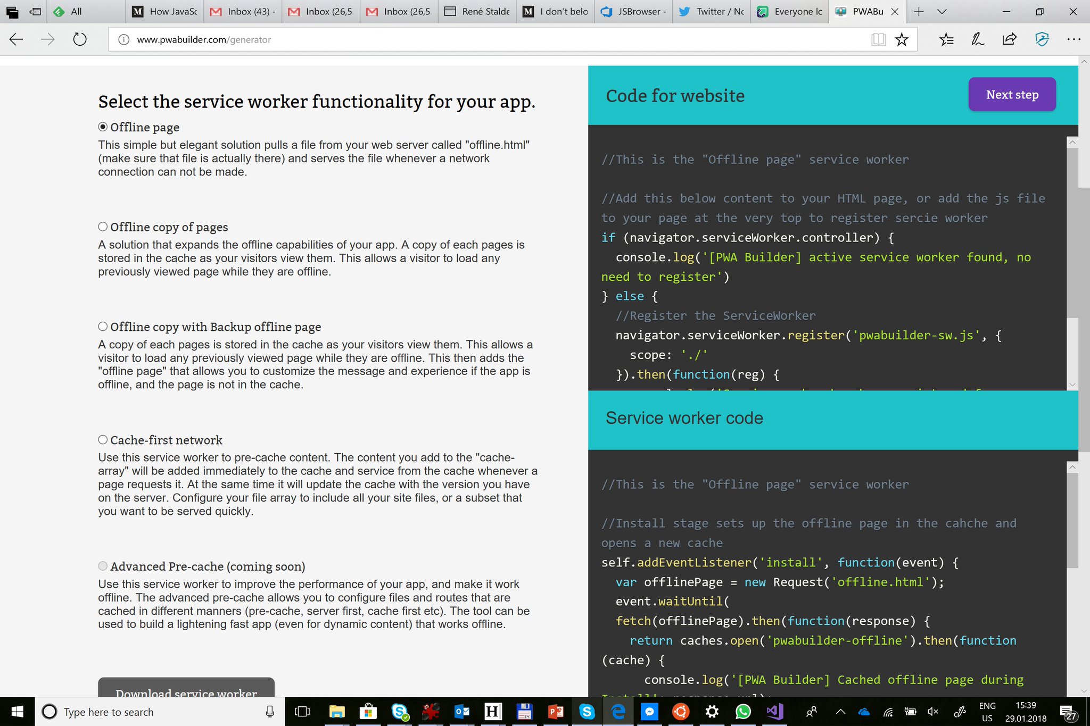
Task: Switch to How JavaSc tab
Action: tap(164, 11)
